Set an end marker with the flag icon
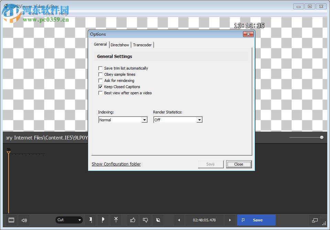 (x=103, y=220)
